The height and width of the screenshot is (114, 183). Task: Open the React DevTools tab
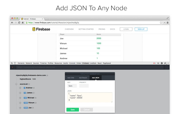[100, 63]
